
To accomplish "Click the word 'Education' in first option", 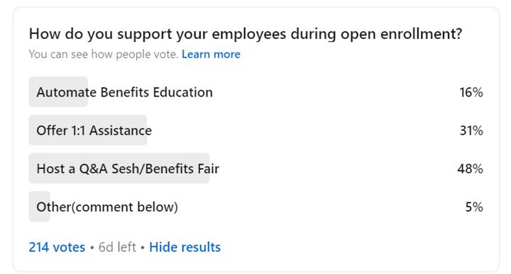I will click(x=183, y=92).
